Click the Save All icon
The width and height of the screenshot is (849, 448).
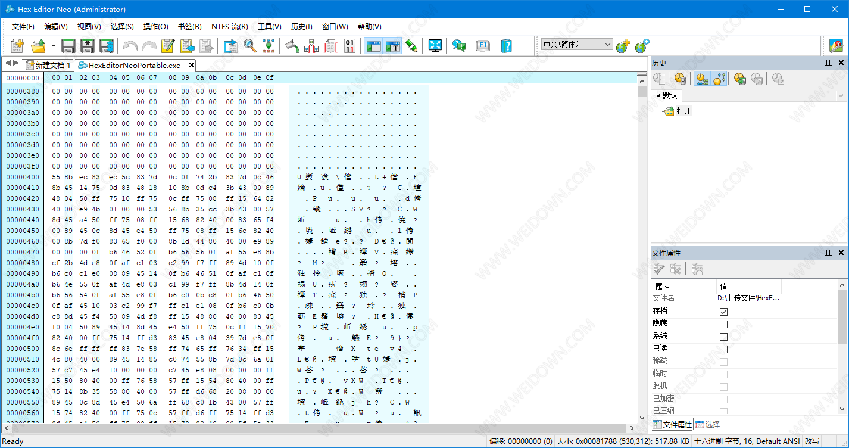[106, 46]
